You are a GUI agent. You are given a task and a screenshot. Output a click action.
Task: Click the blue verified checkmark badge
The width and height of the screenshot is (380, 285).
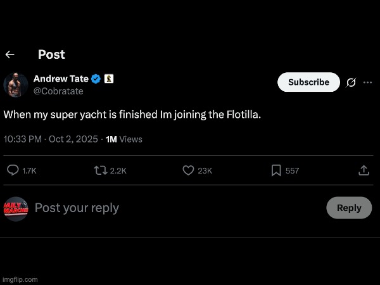96,79
